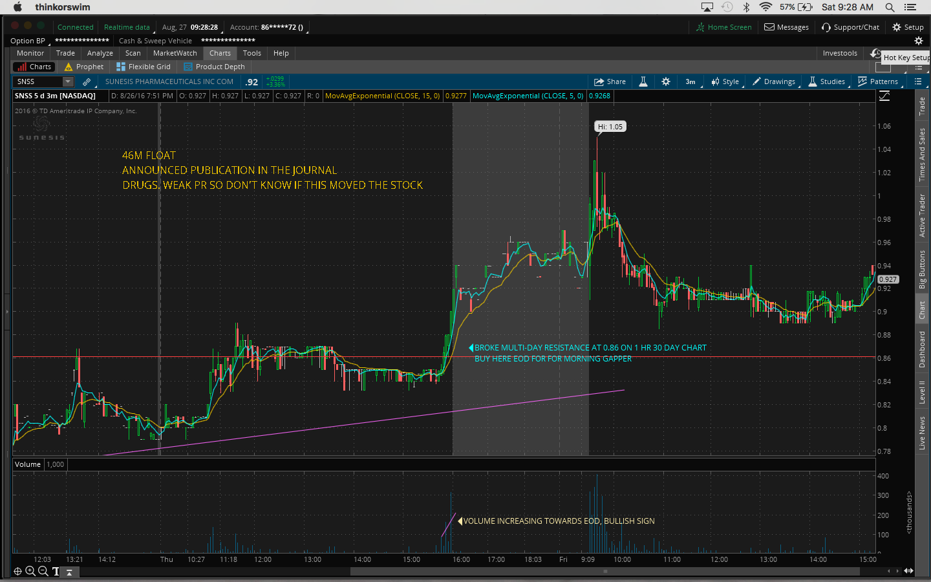Click the 0.927 last price marker
The width and height of the screenshot is (931, 582).
coord(888,279)
